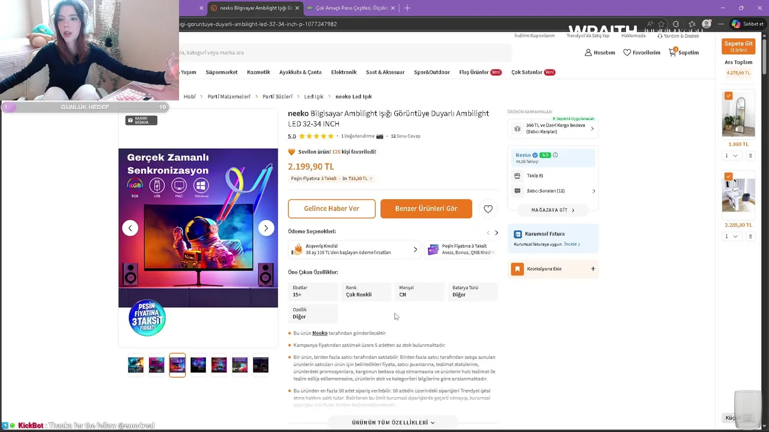Open Saat & Aksesuar category menu

tap(385, 72)
